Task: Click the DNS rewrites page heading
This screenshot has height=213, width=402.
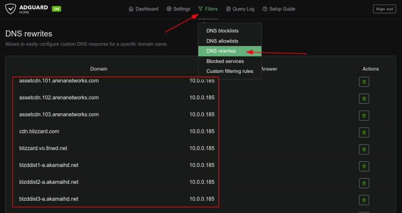Action: 29,34
